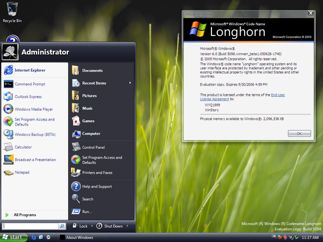Open the Calculator app
This screenshot has height=242, width=323.
(23, 147)
